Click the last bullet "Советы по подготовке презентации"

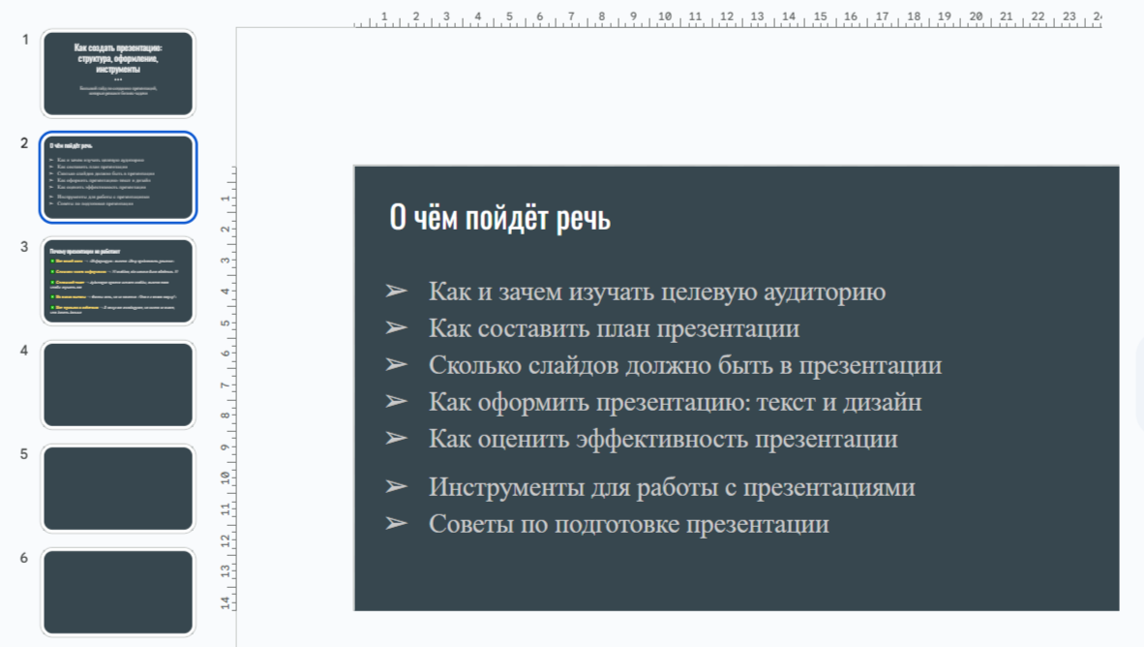tap(628, 524)
